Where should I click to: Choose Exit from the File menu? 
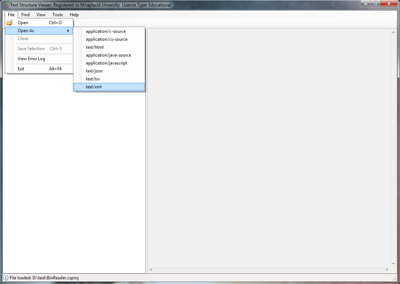pyautogui.click(x=39, y=69)
